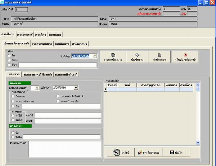The width and height of the screenshot is (216, 166).
Task: Choose the ปิดหมาย radio option
Action: 13,96
